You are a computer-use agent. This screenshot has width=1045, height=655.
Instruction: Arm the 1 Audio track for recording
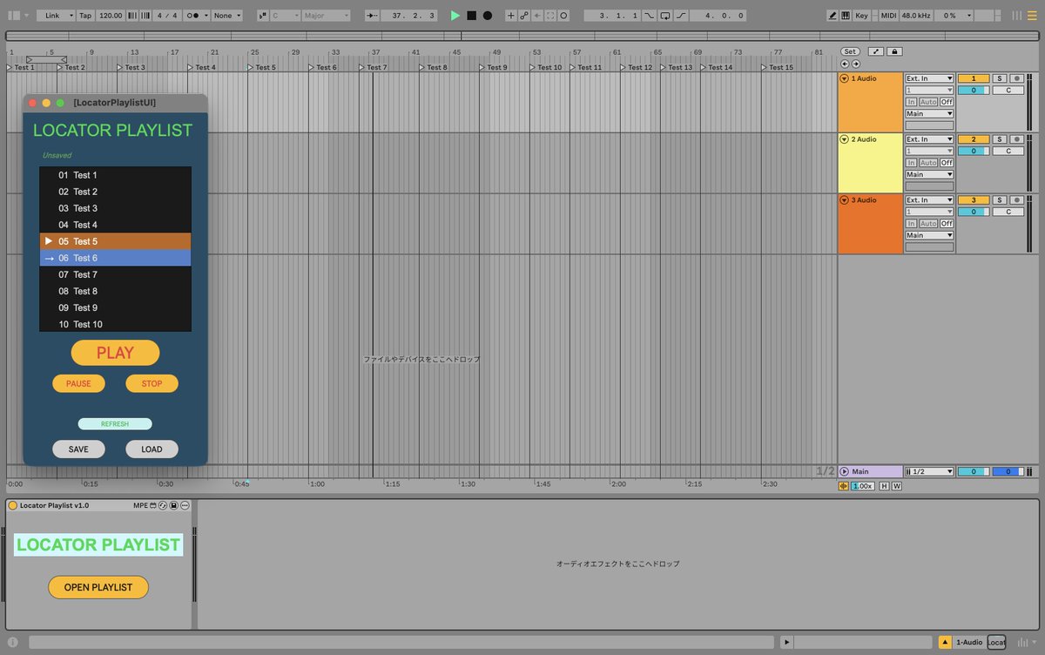(x=1016, y=78)
